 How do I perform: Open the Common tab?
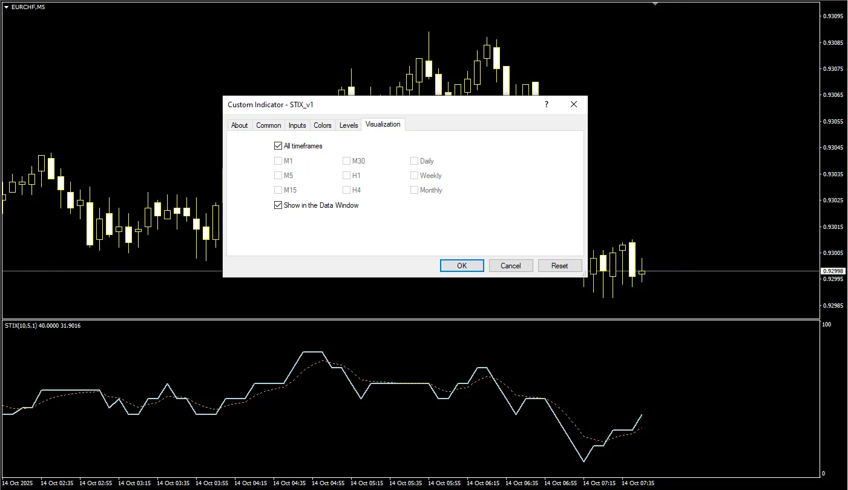[x=269, y=125]
